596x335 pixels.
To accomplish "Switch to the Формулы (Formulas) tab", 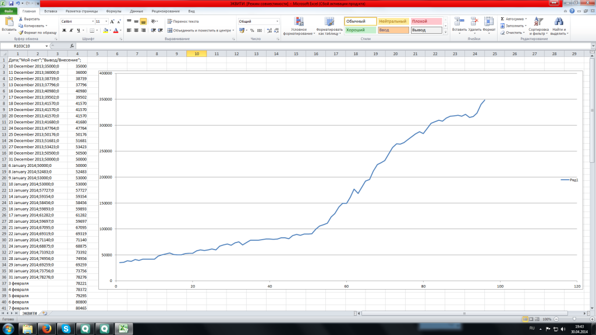I will [113, 11].
